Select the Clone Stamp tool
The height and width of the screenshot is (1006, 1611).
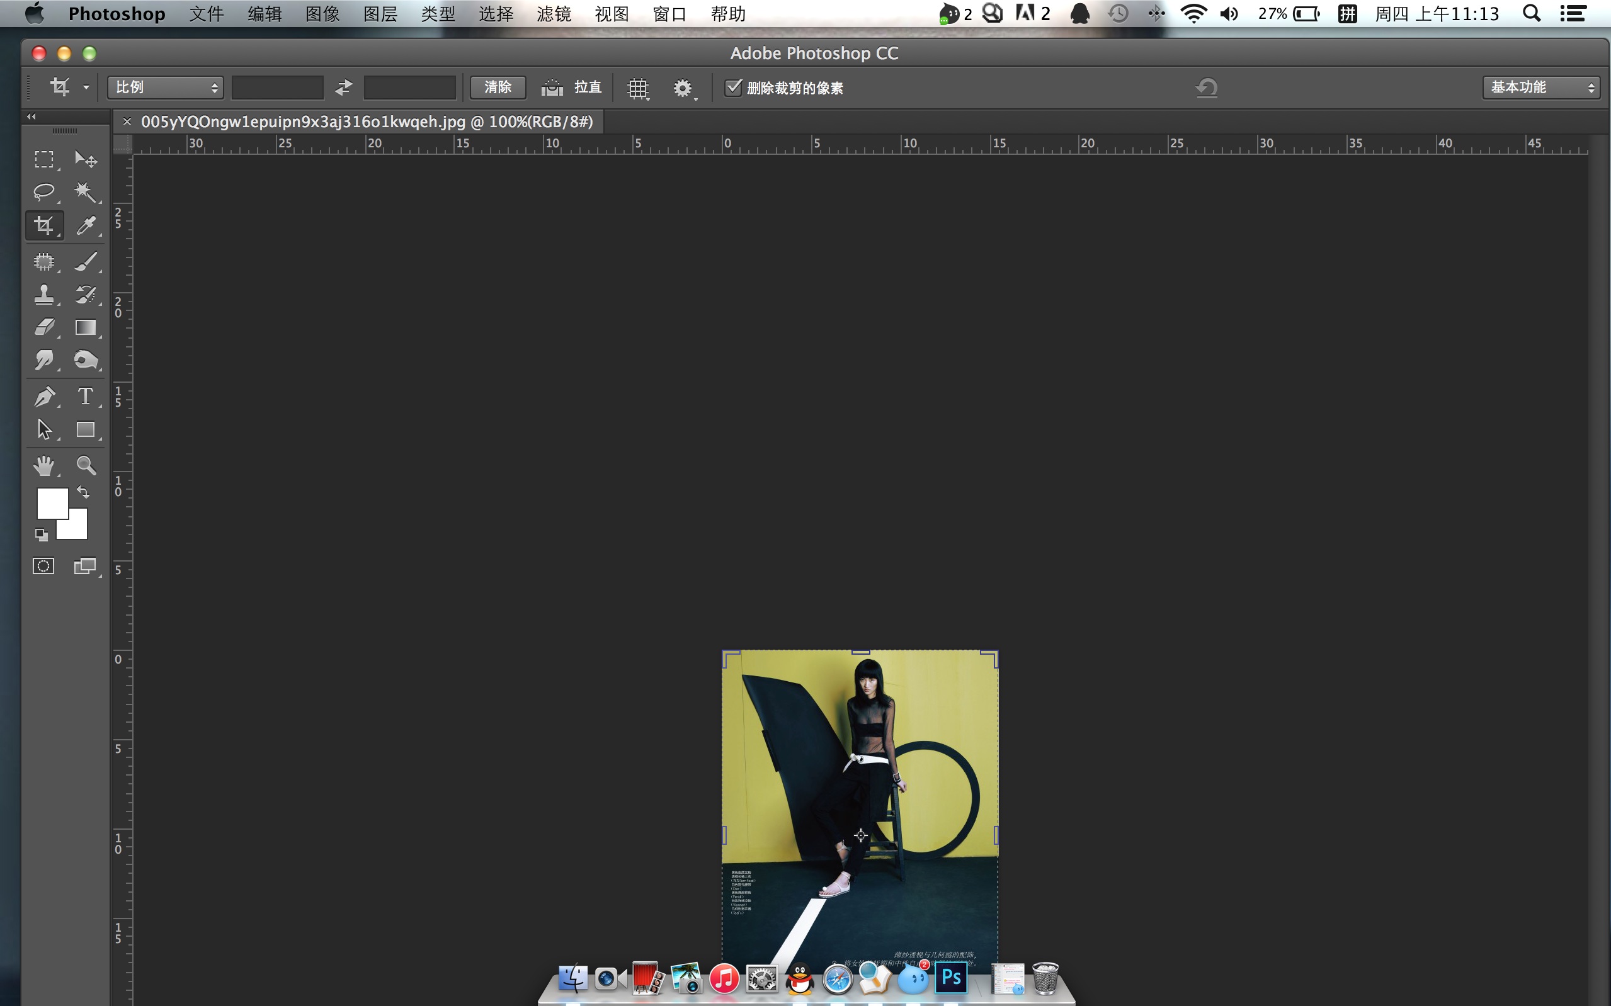coord(44,295)
